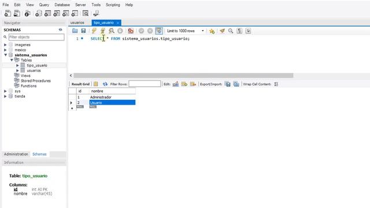Collapse the sistema_usuarios schema
370x208 pixels.
5,55
